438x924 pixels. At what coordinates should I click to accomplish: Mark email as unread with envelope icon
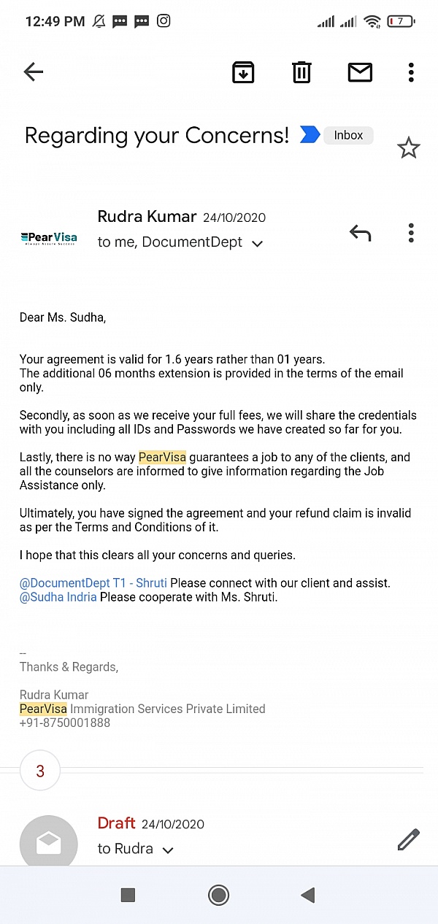click(360, 72)
